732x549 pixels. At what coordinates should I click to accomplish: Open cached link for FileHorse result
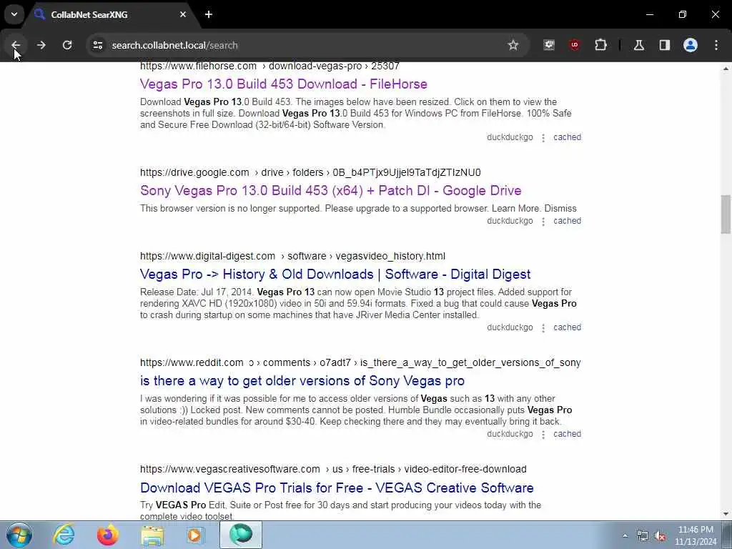tap(567, 137)
